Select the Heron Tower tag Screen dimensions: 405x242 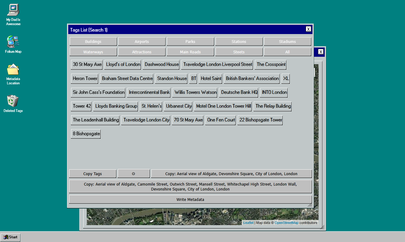click(x=85, y=79)
